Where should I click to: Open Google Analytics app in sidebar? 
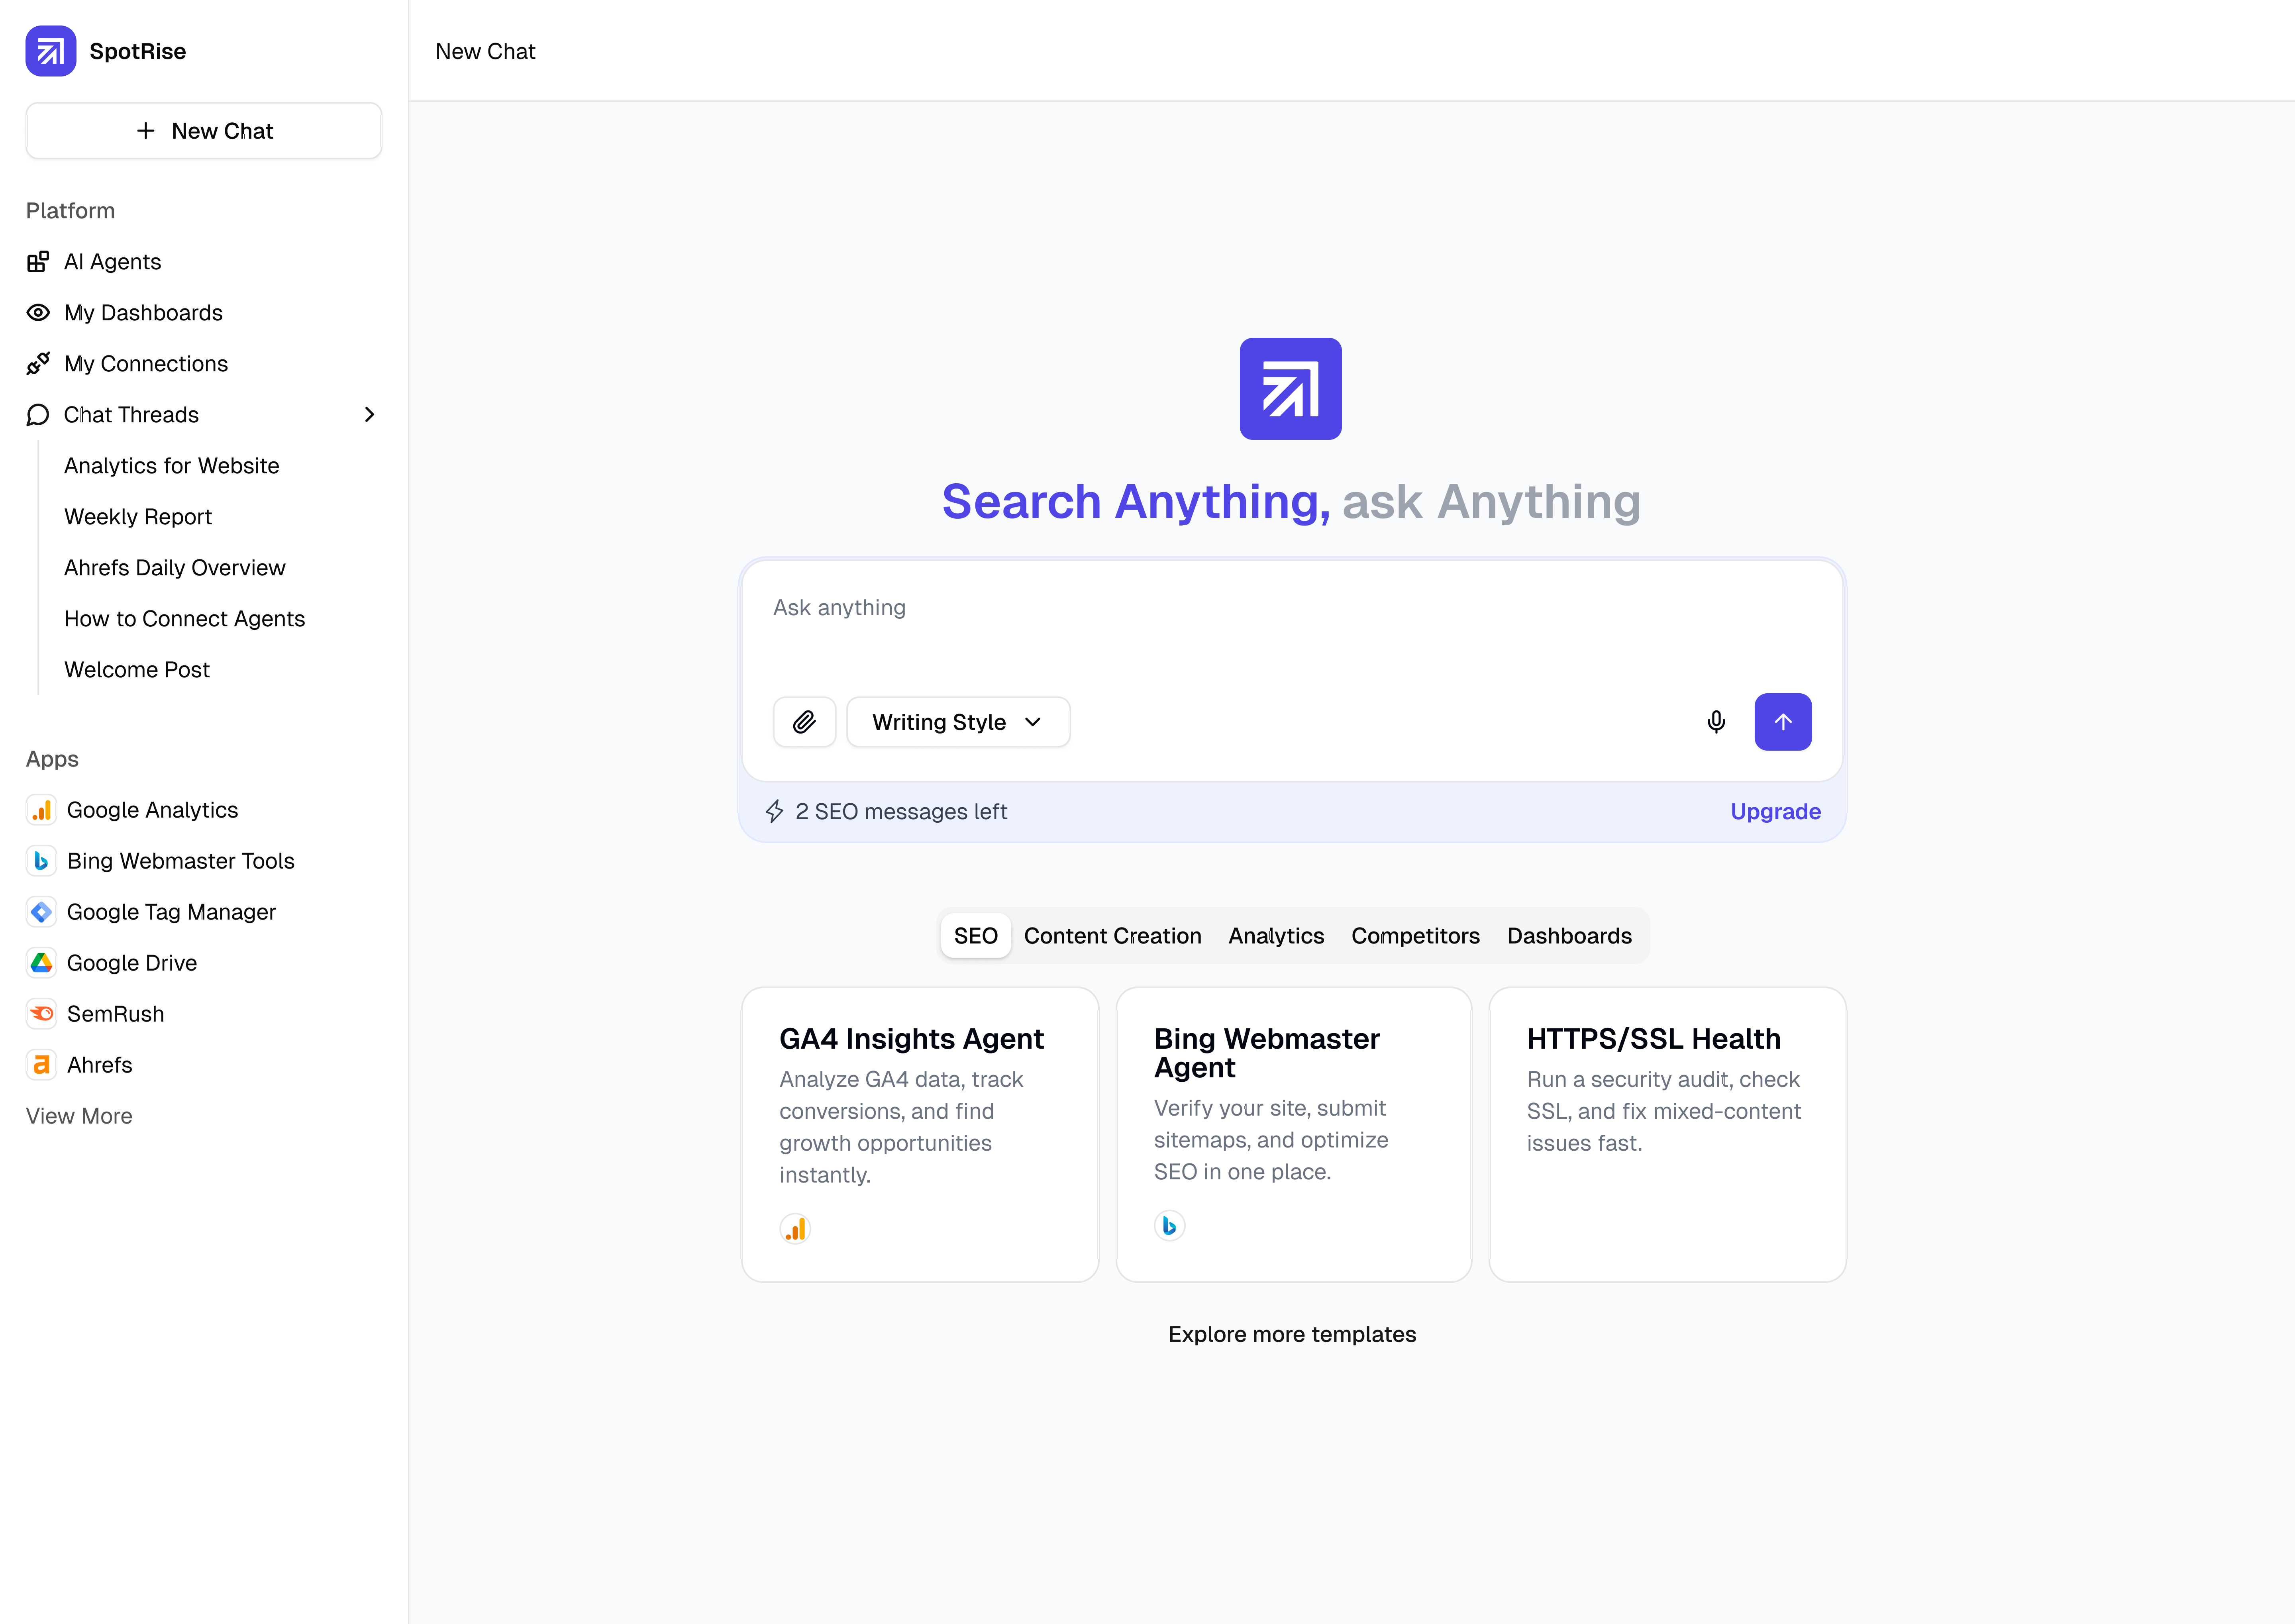(x=152, y=810)
